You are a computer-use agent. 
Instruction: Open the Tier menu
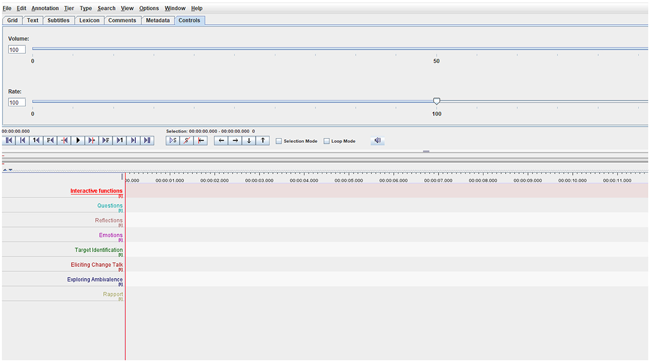pos(69,8)
